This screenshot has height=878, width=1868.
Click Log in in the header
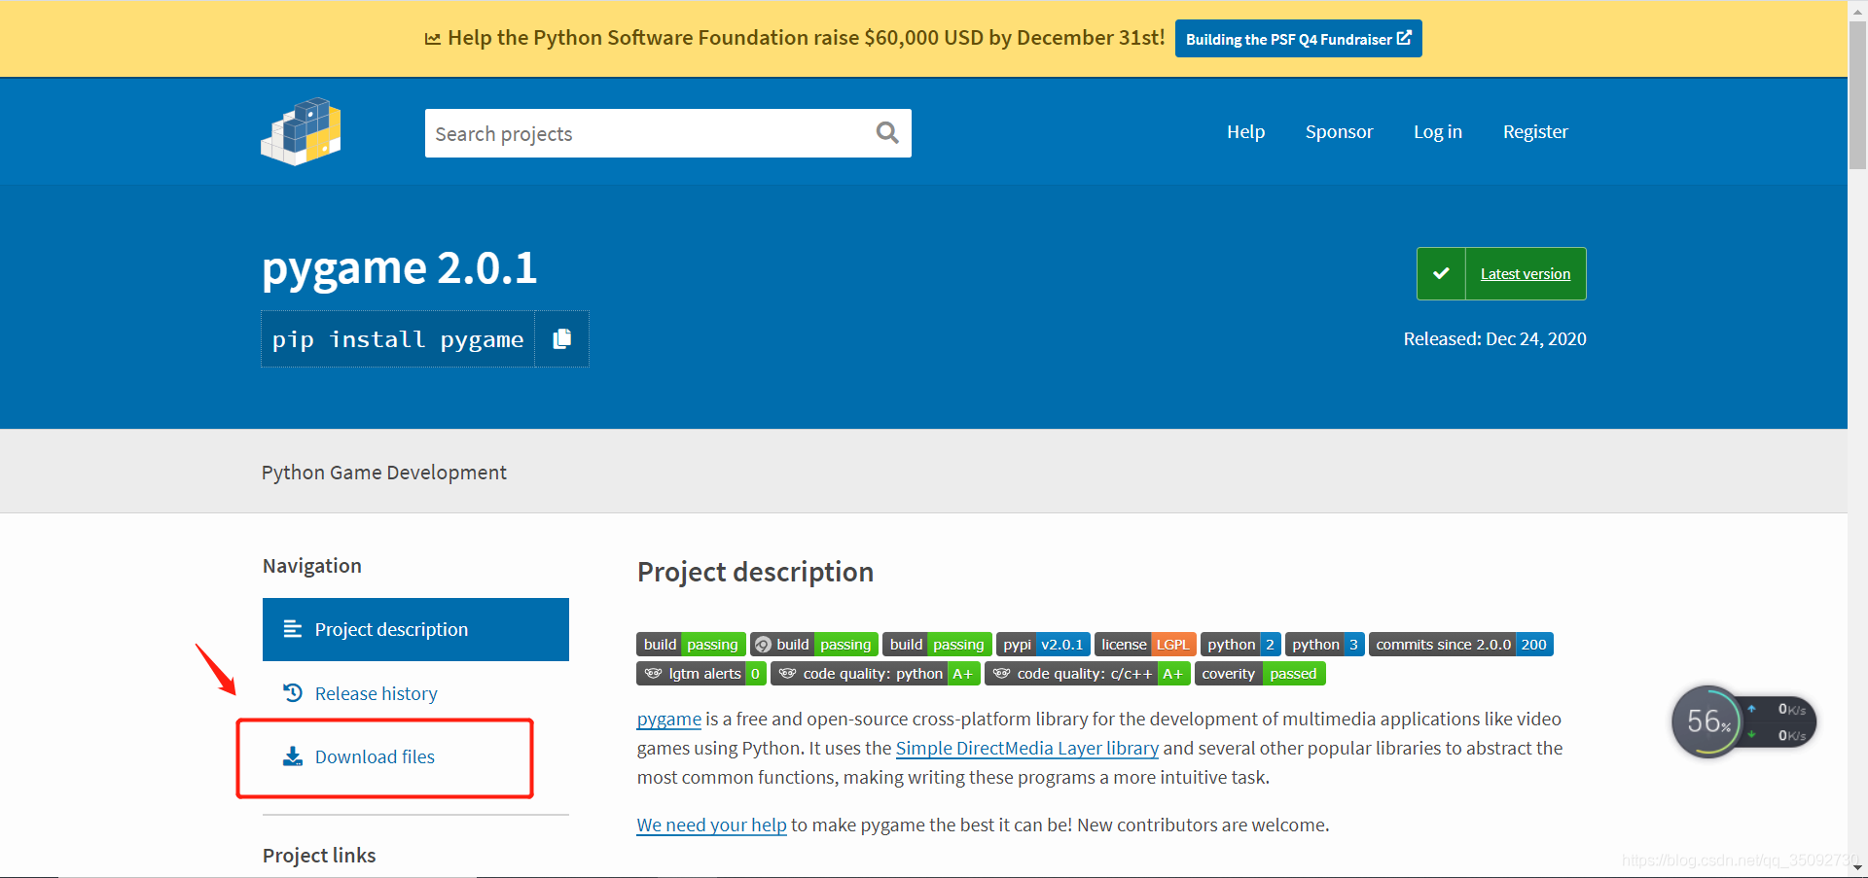[x=1438, y=131]
